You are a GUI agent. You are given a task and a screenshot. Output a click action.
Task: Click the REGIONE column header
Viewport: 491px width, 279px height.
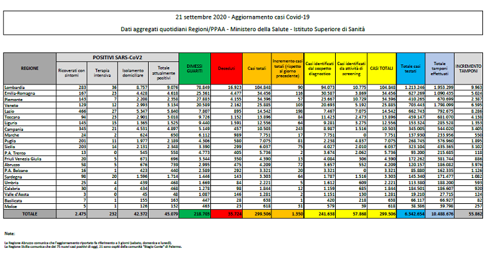pyautogui.click(x=30, y=68)
